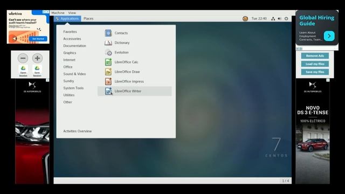Select the Internet category
The width and height of the screenshot is (345, 194).
coord(70,60)
